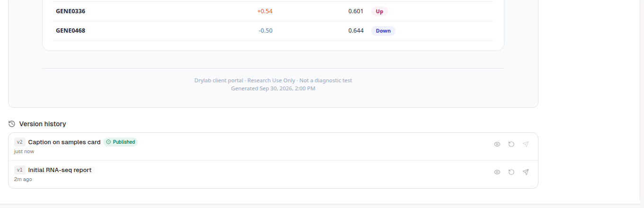The height and width of the screenshot is (208, 644).
Task: Preview version v2 with the eye icon
Action: pos(497,144)
